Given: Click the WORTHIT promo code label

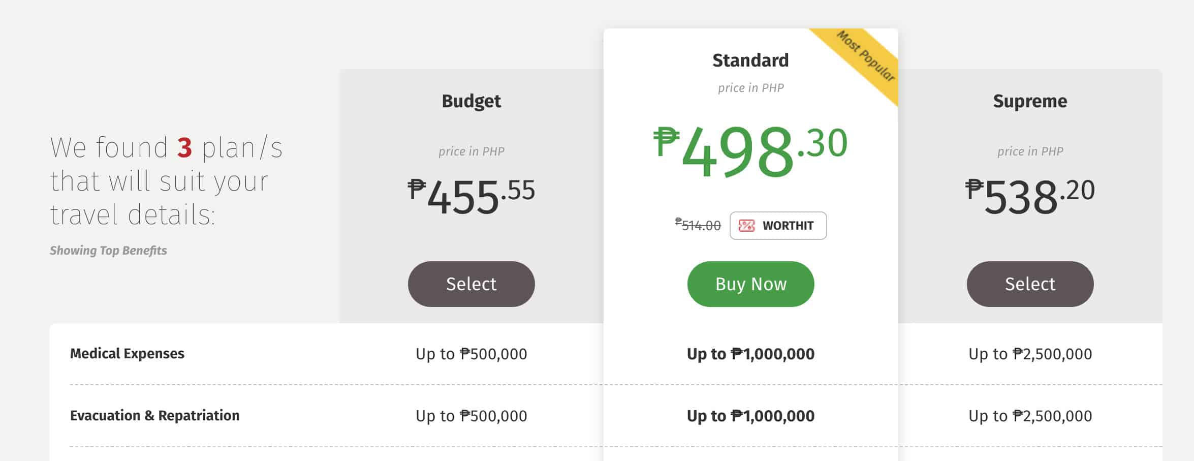Looking at the screenshot, I should pos(788,226).
